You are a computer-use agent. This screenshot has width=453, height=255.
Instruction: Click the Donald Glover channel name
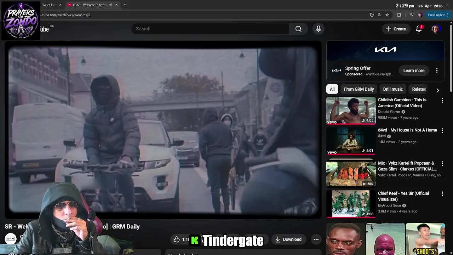[x=389, y=112]
